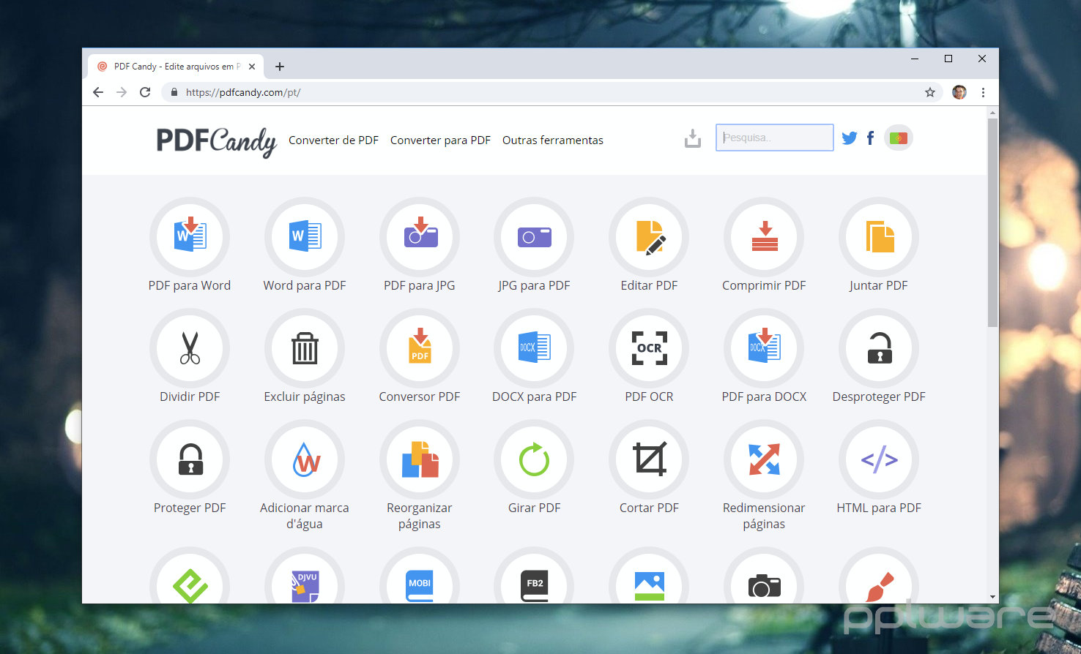Click the Comprimir PDF label
This screenshot has height=654, width=1081.
click(x=764, y=285)
